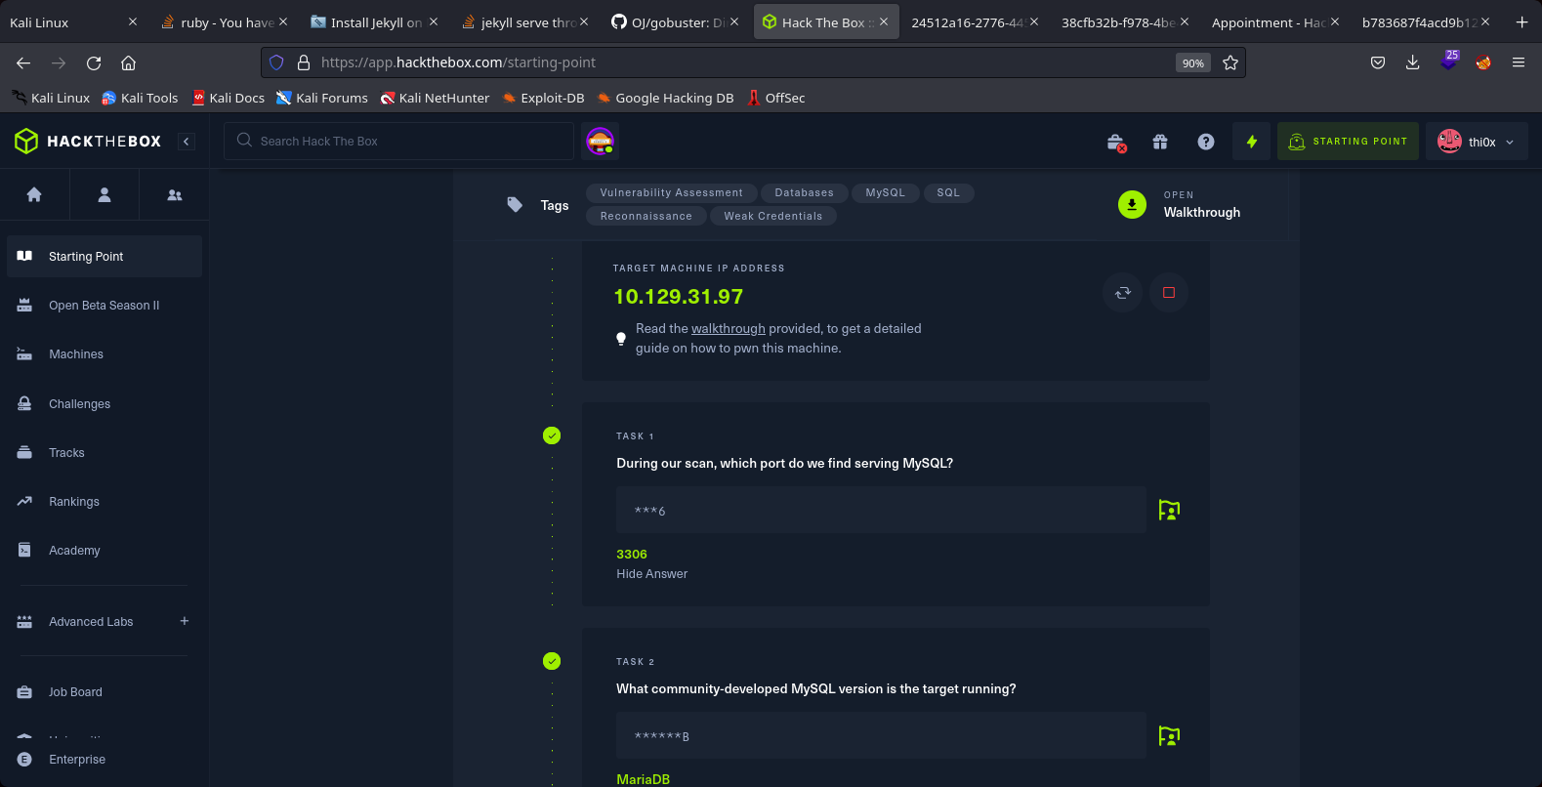Open OffSec bookmark
1542x787 pixels.
[x=775, y=98]
